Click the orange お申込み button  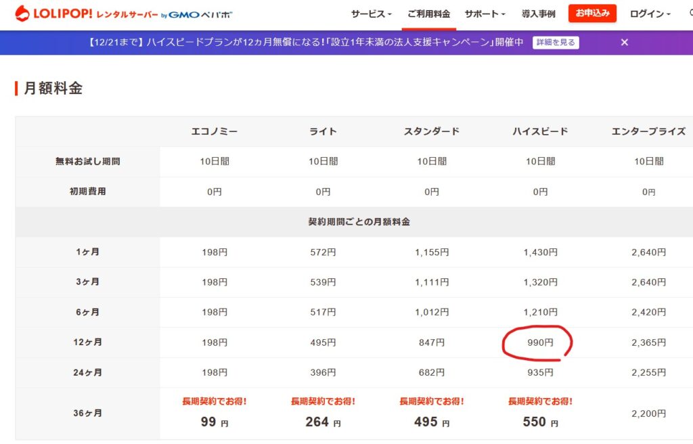click(592, 13)
